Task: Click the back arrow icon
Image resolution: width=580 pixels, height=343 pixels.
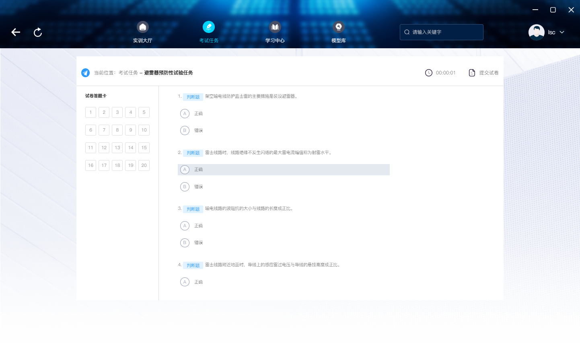Action: (x=16, y=32)
